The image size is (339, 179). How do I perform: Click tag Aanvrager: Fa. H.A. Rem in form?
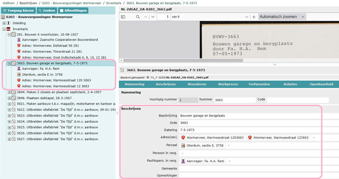[203, 161]
